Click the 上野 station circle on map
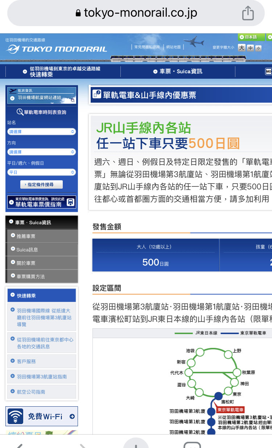Screen dimensions: 272x448 pyautogui.click(x=228, y=354)
